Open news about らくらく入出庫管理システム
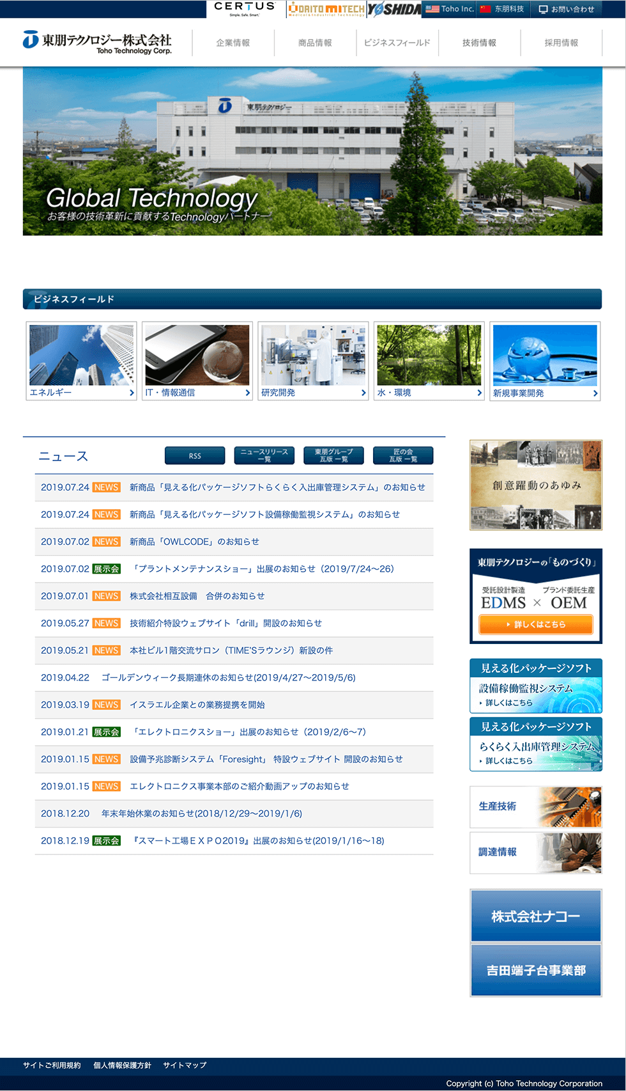 click(277, 487)
